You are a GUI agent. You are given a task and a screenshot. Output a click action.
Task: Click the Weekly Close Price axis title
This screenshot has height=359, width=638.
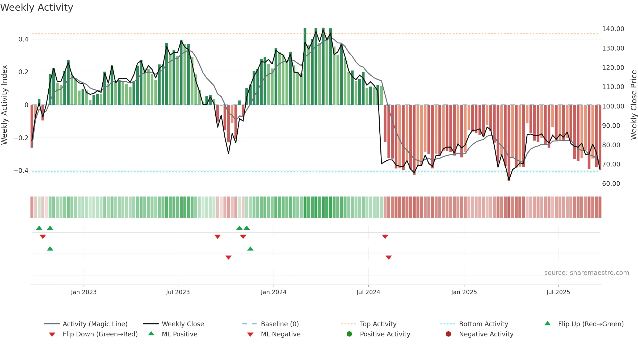tap(634, 105)
